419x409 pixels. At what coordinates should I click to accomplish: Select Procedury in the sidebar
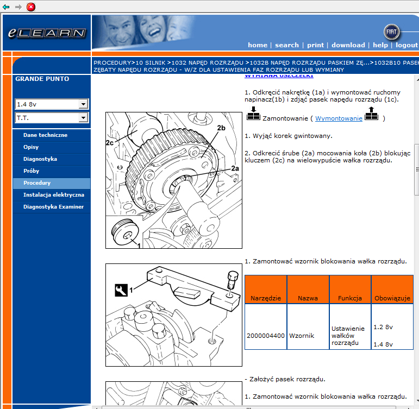tap(37, 183)
